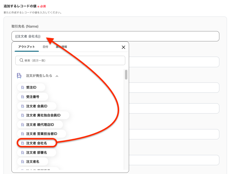
Task: Select the 注文者 営業担当者ID chip
Action: coord(41,134)
